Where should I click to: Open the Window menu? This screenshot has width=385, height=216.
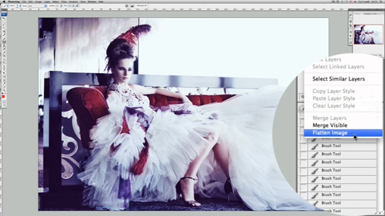click(x=92, y=2)
